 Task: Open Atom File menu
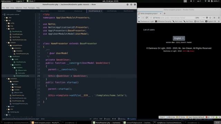tap(3, 8)
